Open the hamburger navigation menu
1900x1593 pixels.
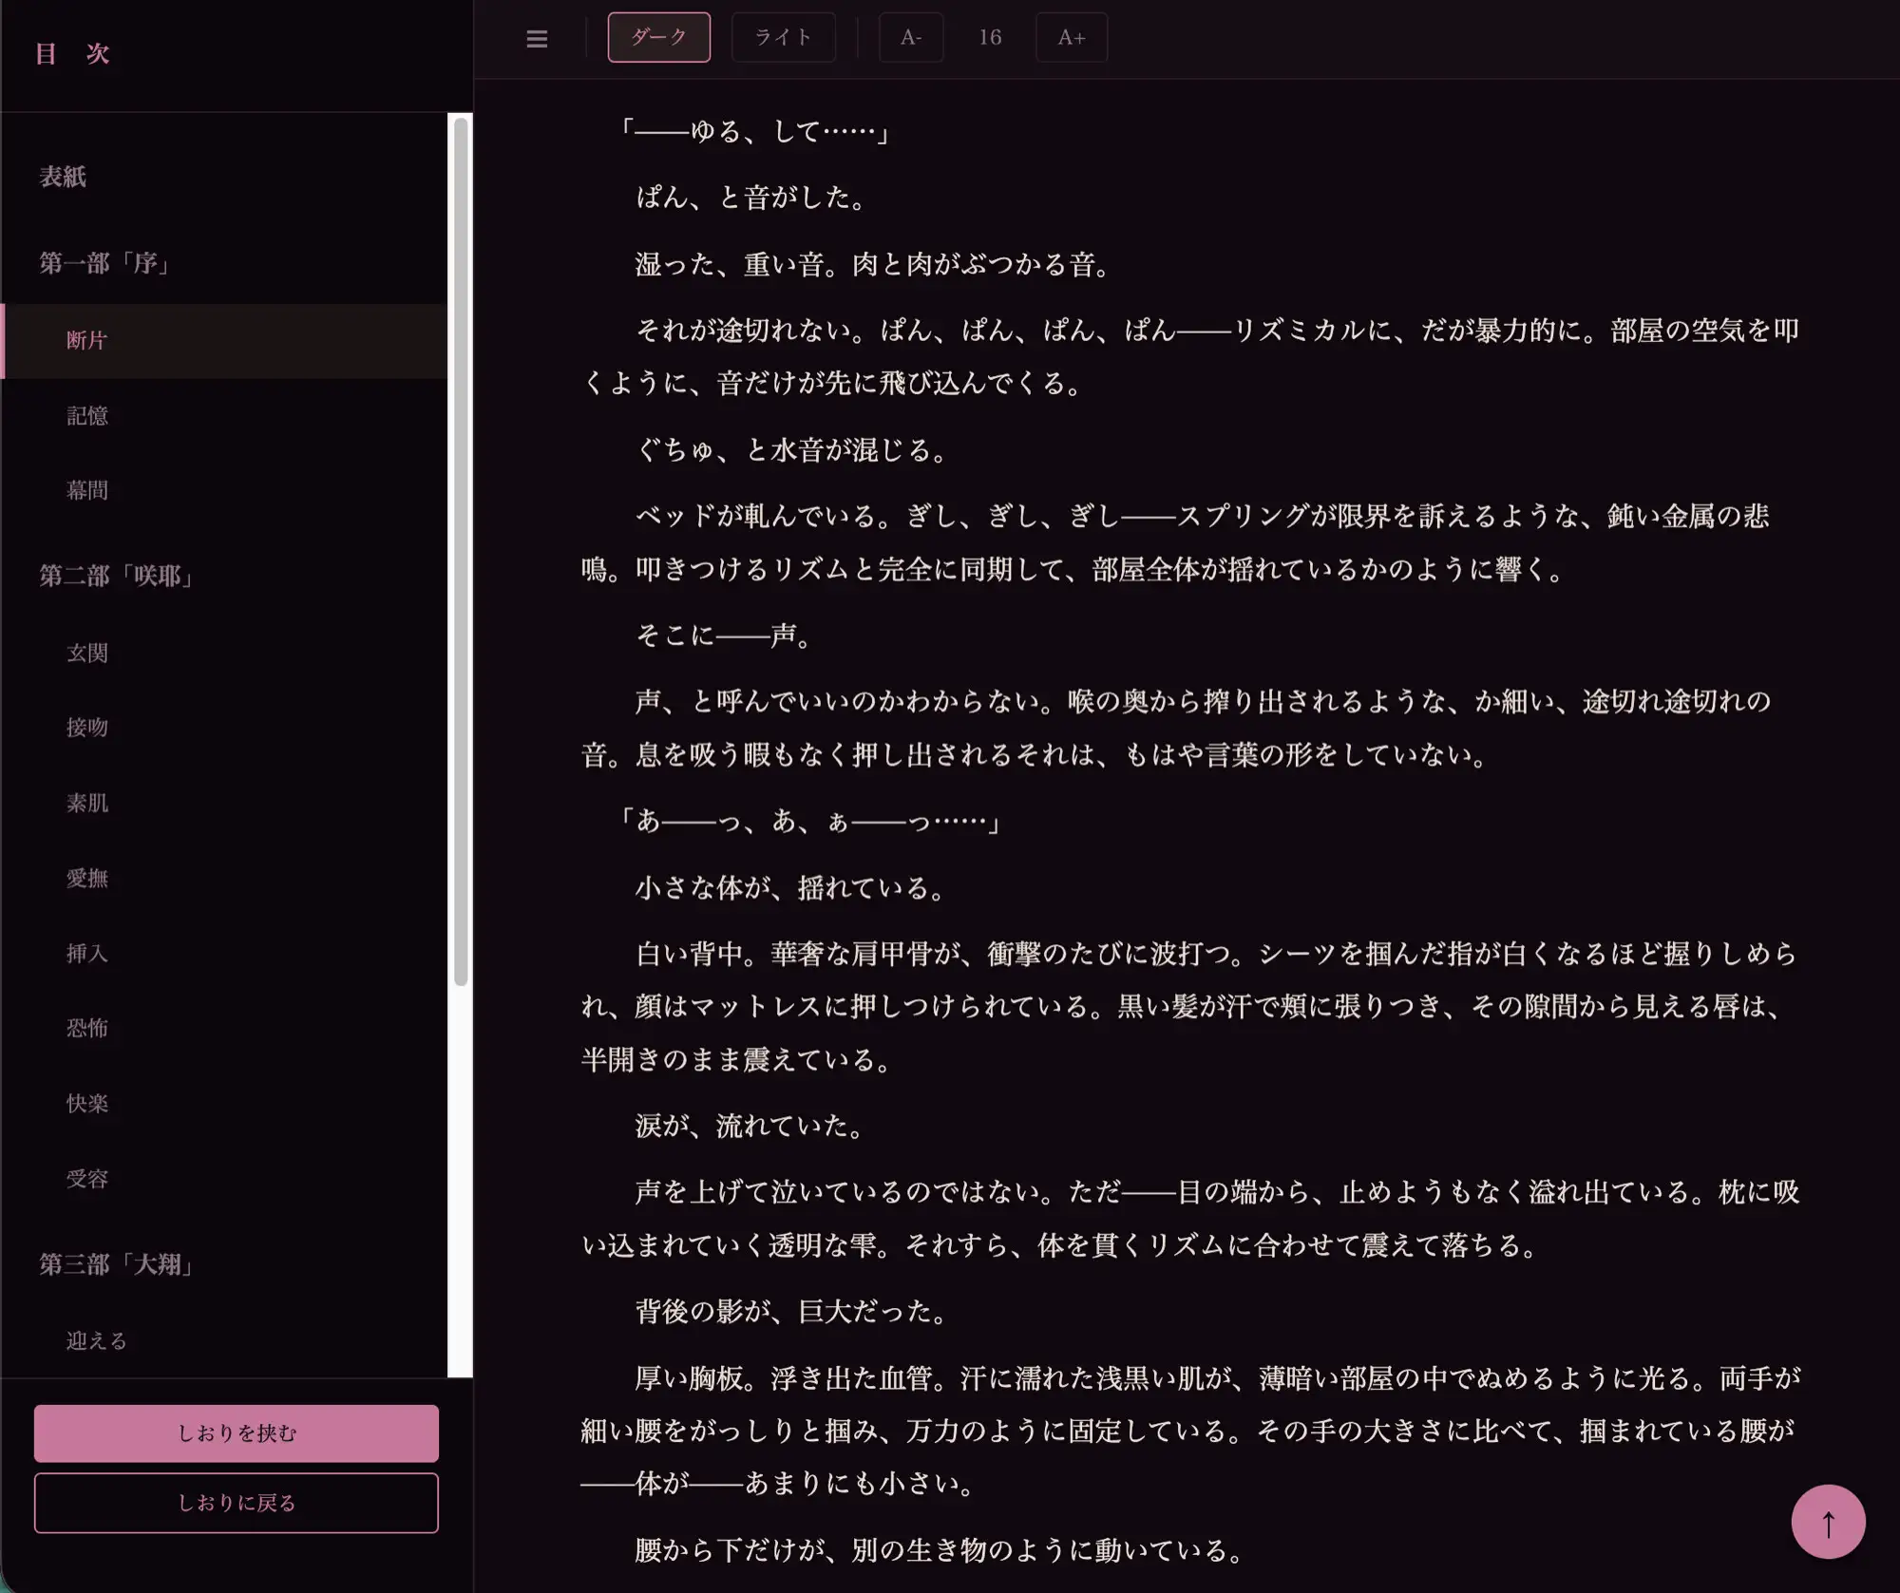tap(537, 38)
